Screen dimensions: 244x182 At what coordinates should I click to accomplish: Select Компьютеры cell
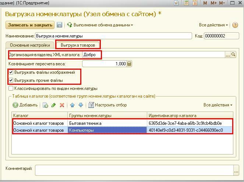[107, 130]
